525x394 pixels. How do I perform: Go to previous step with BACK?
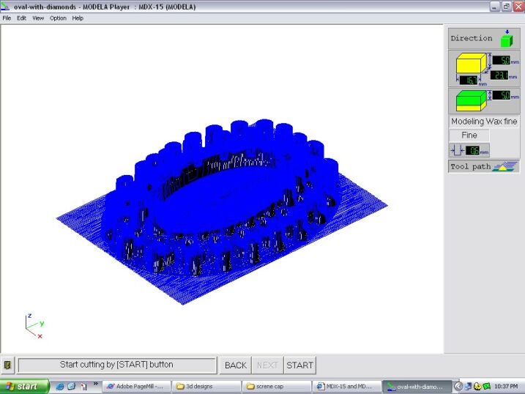pyautogui.click(x=235, y=365)
